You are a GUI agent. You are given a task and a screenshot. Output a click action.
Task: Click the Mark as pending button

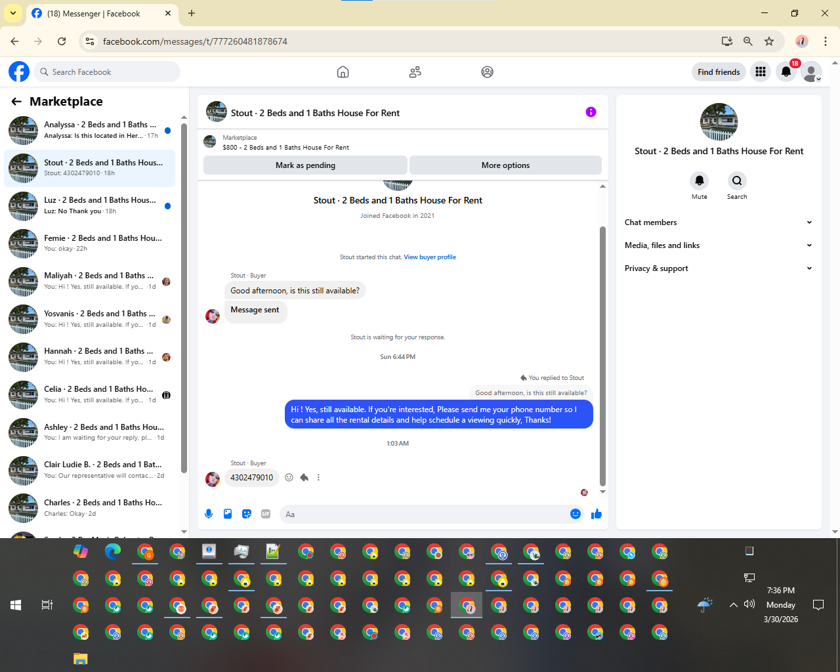tap(305, 165)
